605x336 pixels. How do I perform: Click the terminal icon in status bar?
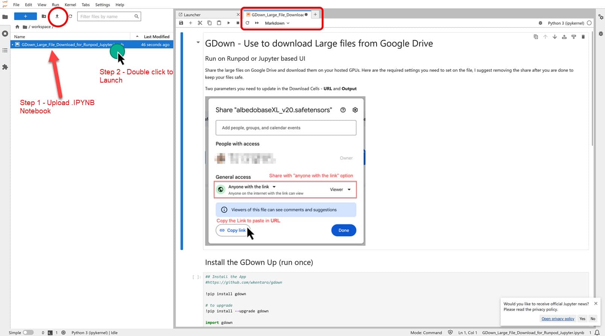click(x=50, y=333)
